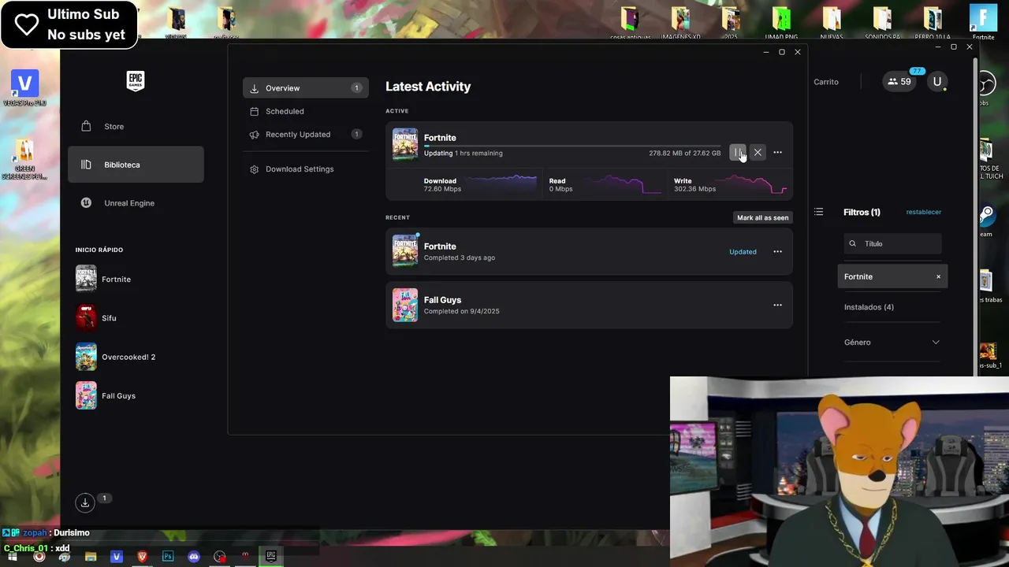
Task: Open Brave browser from taskbar
Action: 142,557
